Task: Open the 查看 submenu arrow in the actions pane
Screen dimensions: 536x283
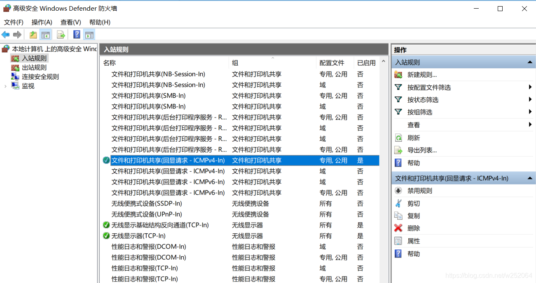Action: coord(531,124)
